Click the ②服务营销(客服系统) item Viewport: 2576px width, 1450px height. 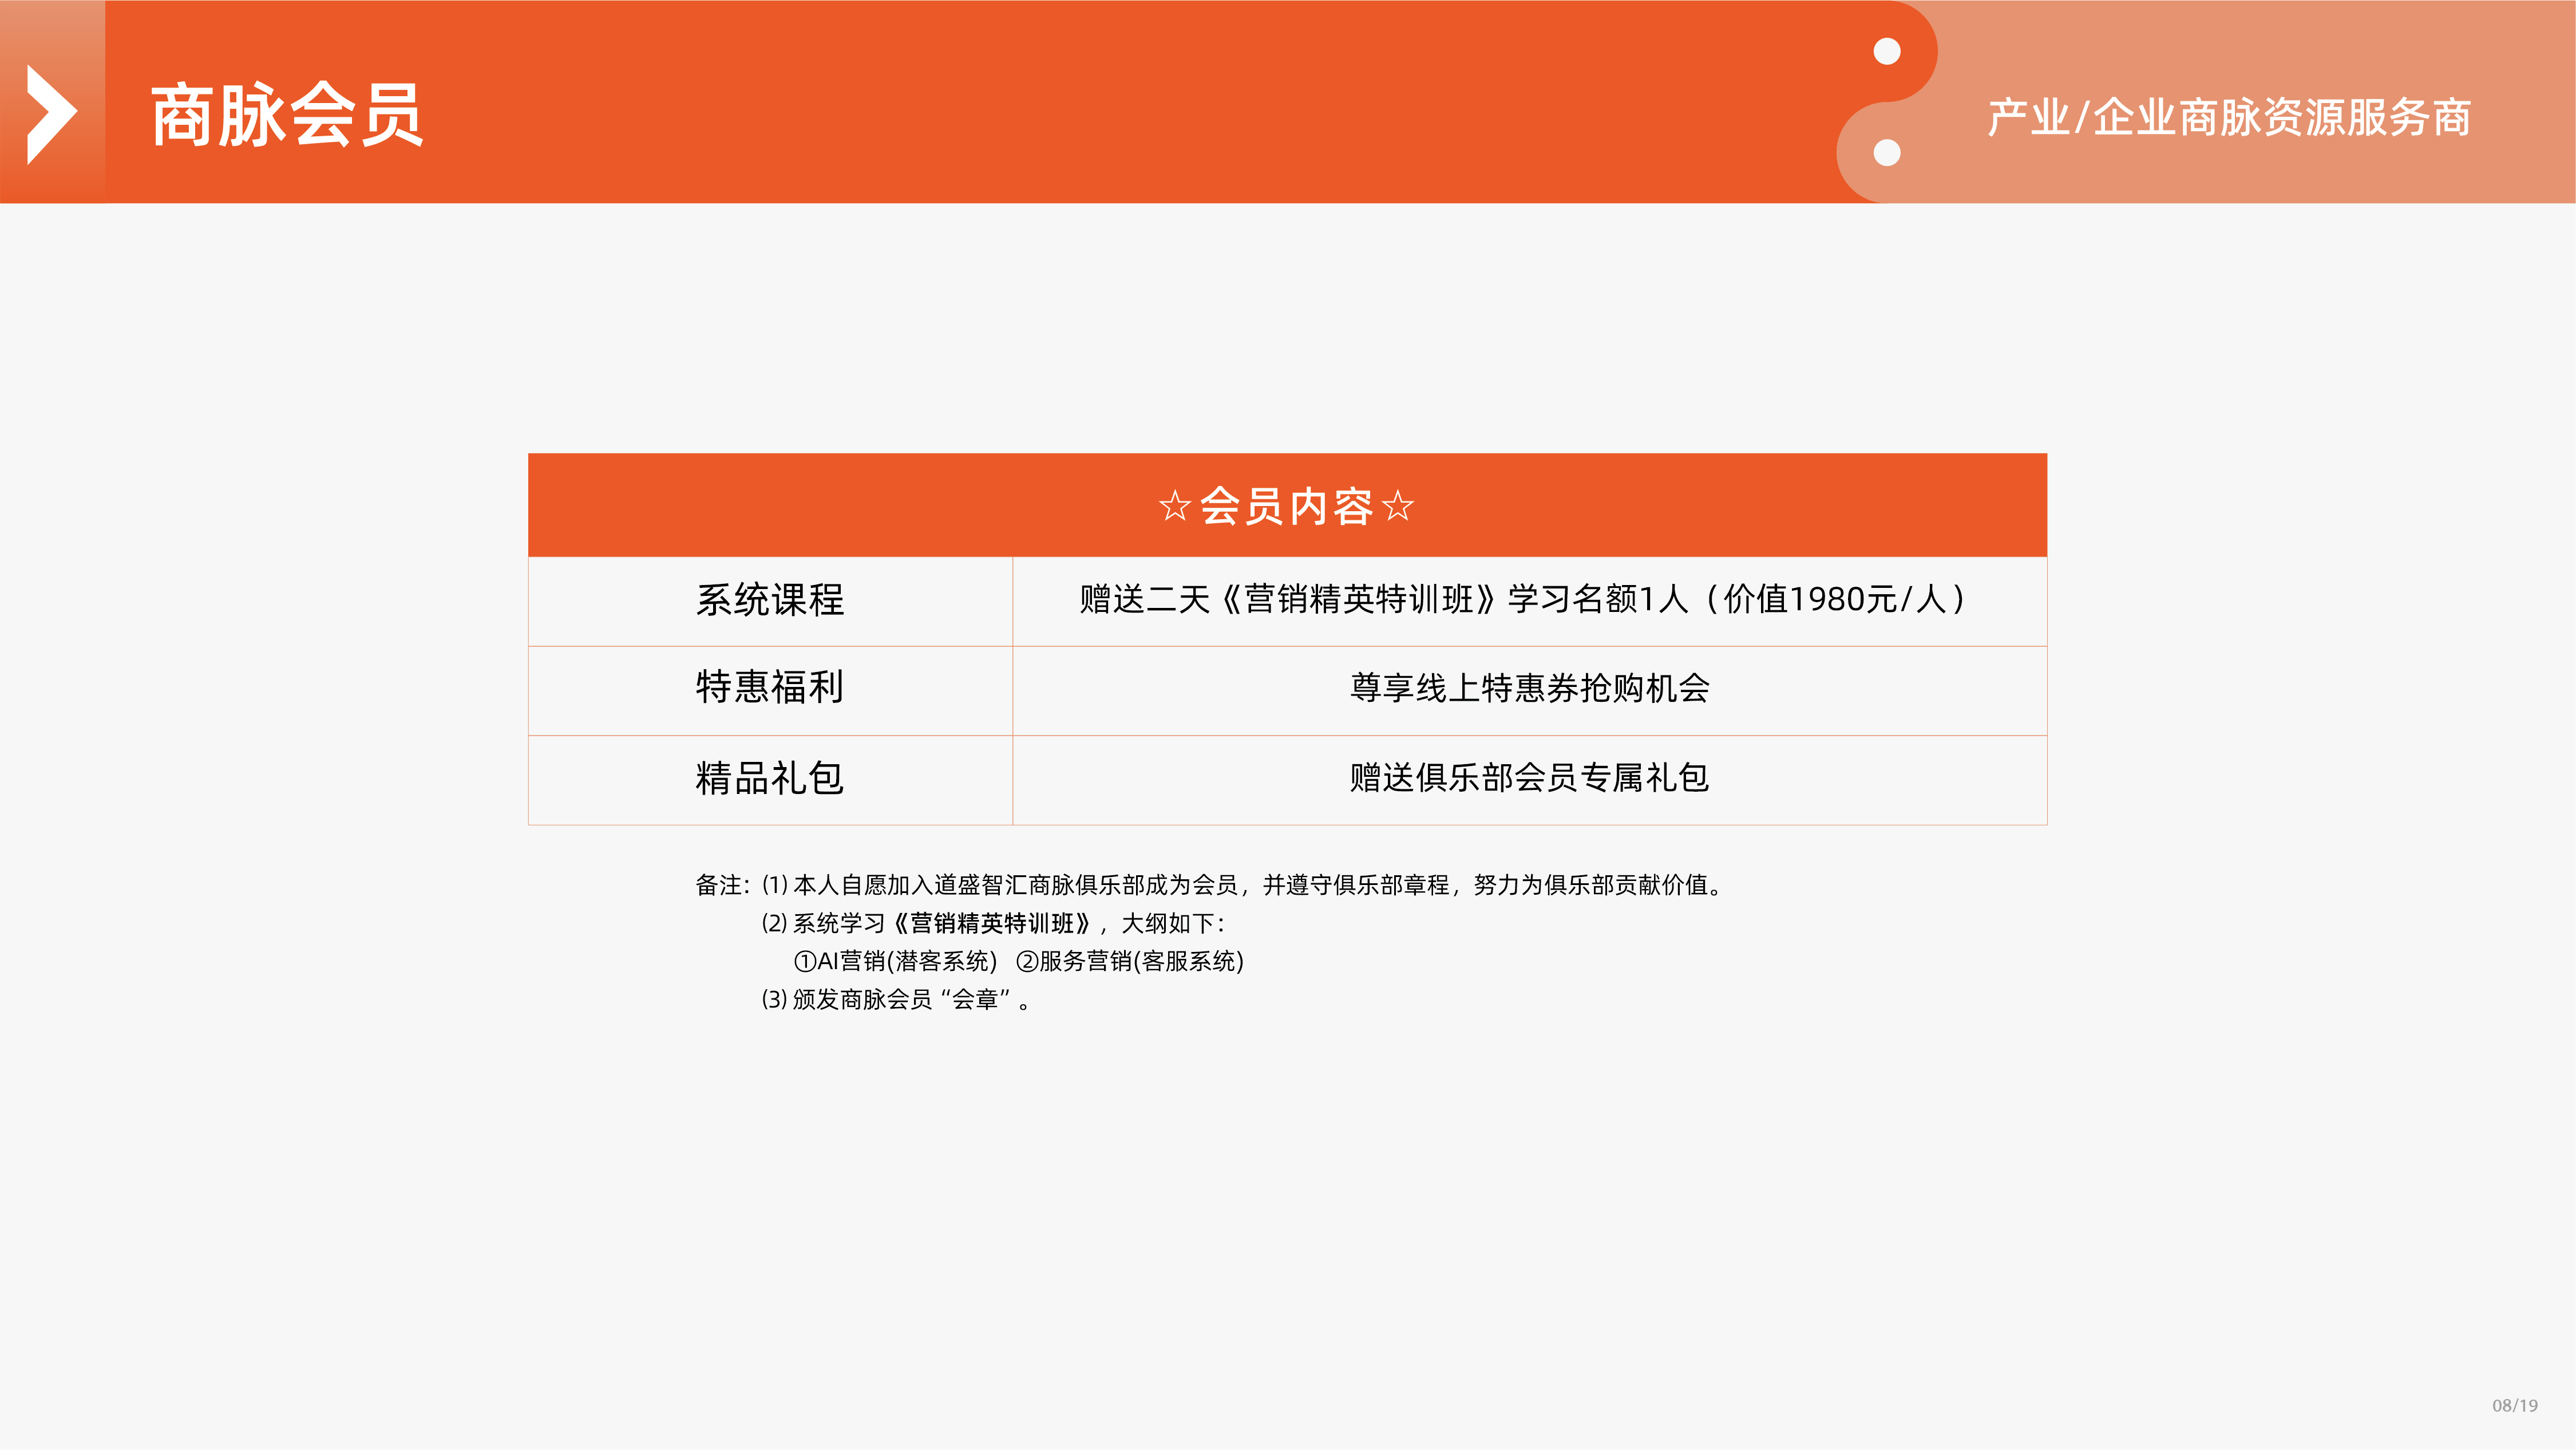point(1130,961)
